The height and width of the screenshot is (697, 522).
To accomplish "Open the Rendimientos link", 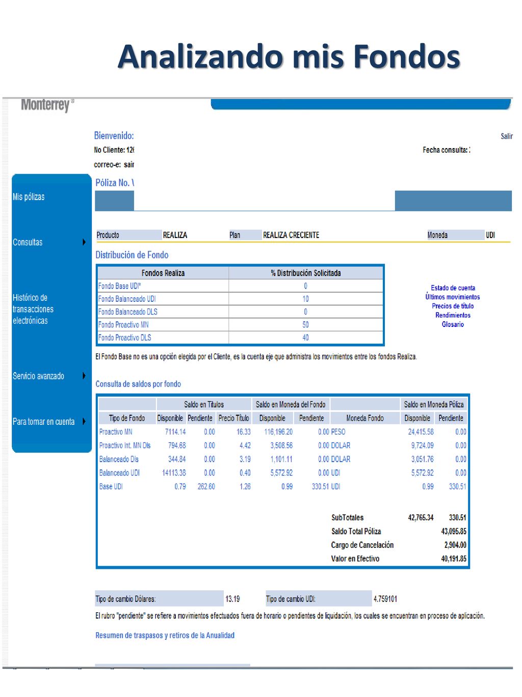I will tap(453, 316).
